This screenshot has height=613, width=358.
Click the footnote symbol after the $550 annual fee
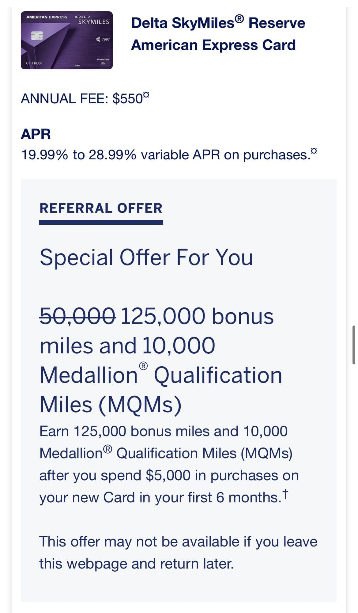click(x=146, y=95)
